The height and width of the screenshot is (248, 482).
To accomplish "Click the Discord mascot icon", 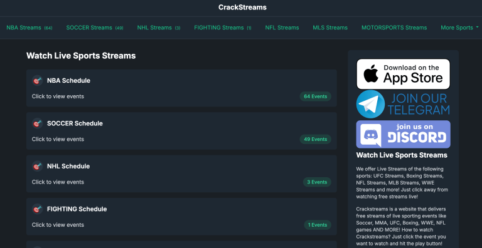I will [371, 135].
